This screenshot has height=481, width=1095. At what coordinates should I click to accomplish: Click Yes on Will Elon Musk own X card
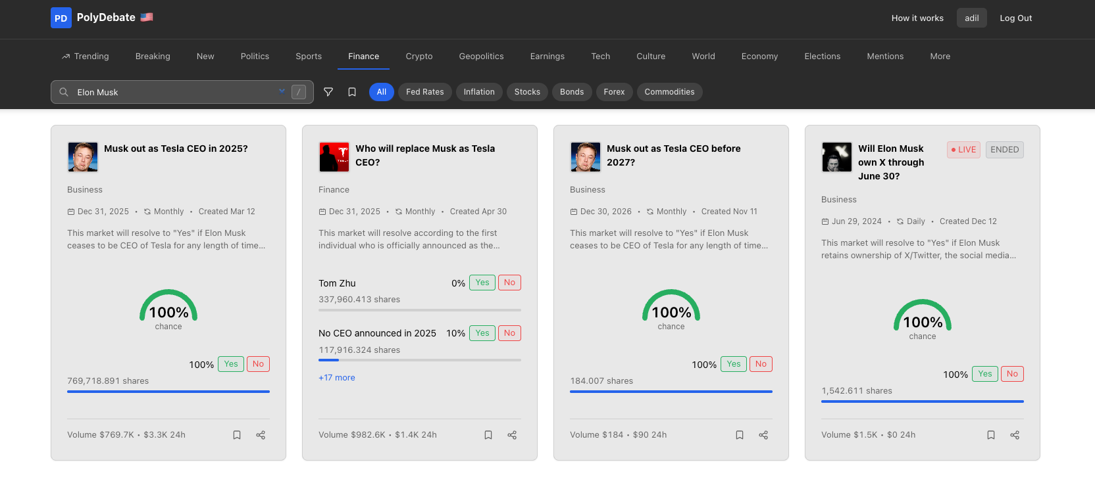[x=985, y=374]
